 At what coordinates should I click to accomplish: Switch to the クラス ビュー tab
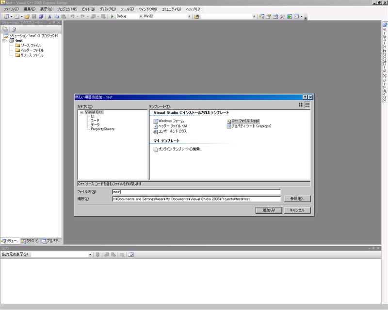click(30, 241)
